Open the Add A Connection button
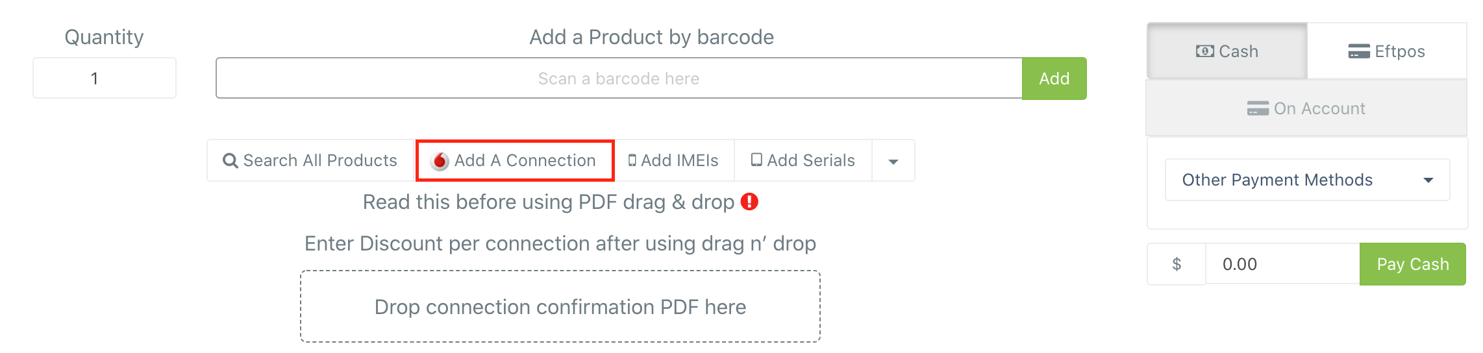Image resolution: width=1483 pixels, height=353 pixels. click(x=515, y=160)
